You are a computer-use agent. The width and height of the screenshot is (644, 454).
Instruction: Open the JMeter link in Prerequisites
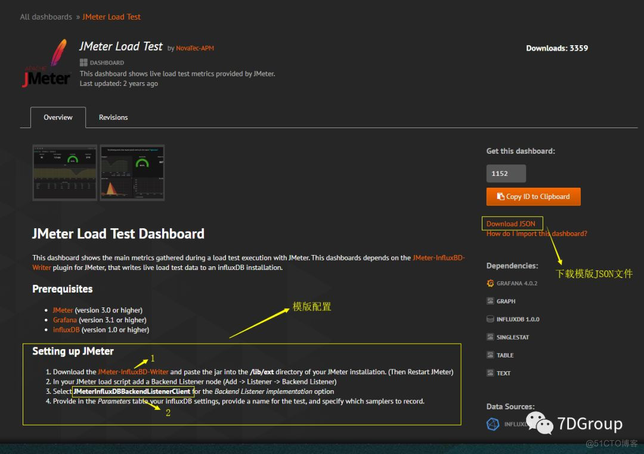click(x=63, y=310)
